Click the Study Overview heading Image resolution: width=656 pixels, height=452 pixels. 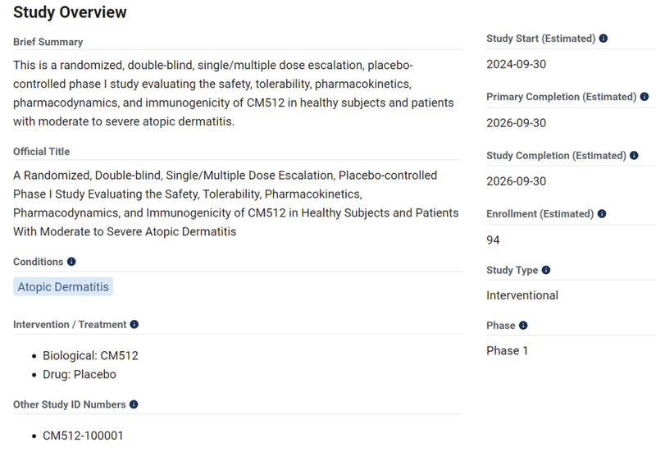pos(70,12)
